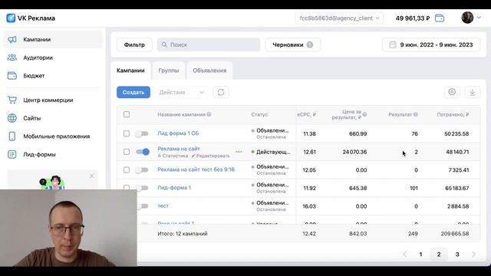491x276 pixels.
Task: Click the calendar icon in date range
Action: point(392,44)
